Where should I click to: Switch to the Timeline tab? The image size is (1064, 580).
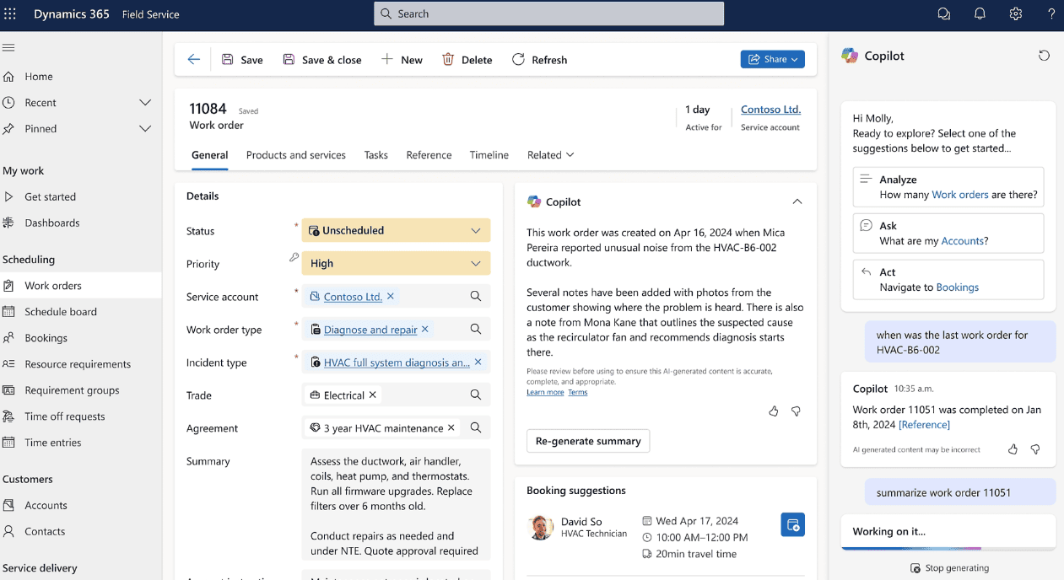[x=489, y=155]
